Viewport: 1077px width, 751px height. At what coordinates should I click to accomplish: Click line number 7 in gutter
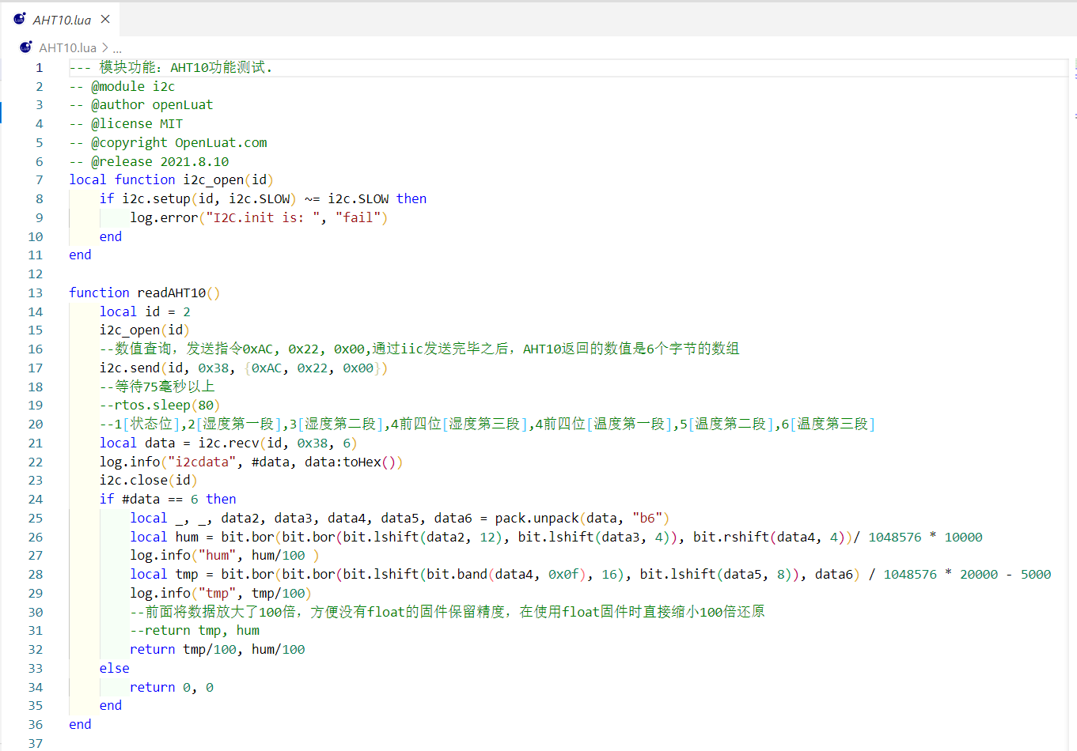tap(39, 180)
